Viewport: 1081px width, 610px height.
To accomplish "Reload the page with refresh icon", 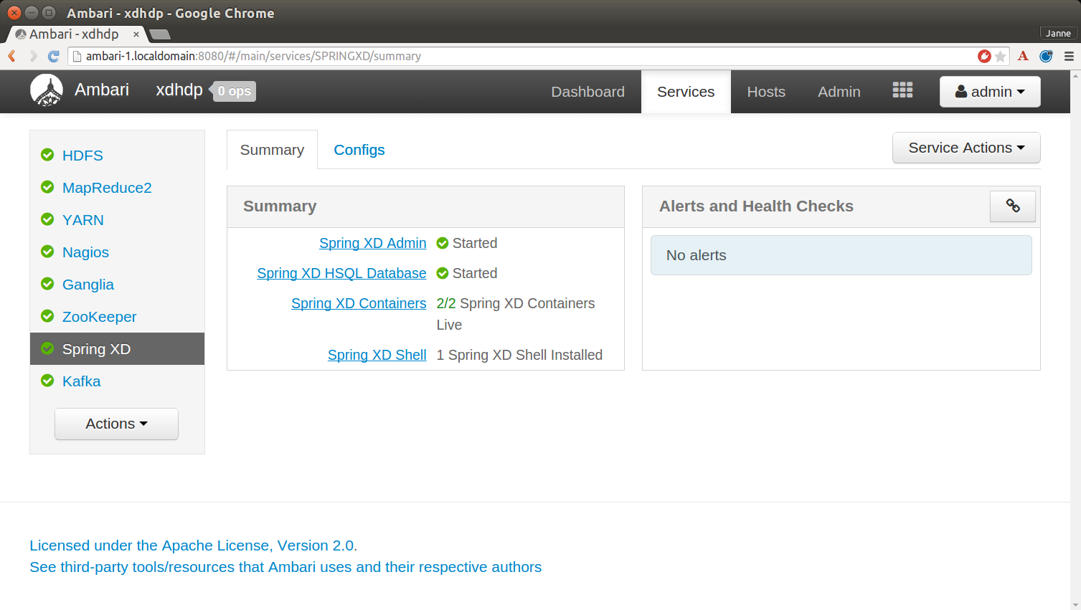I will point(53,56).
